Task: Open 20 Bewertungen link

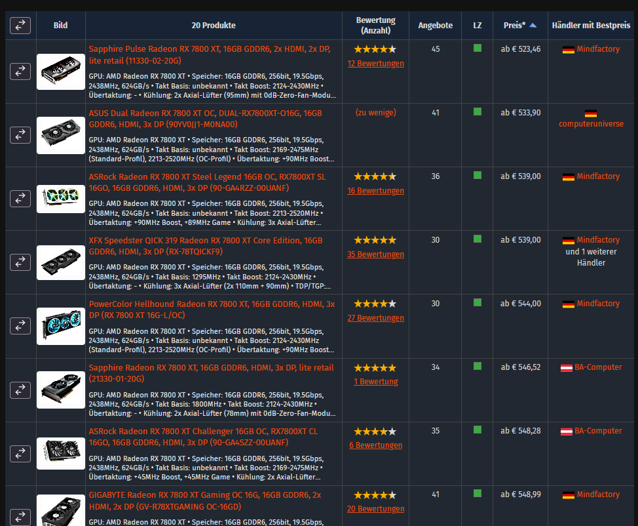Action: point(375,509)
